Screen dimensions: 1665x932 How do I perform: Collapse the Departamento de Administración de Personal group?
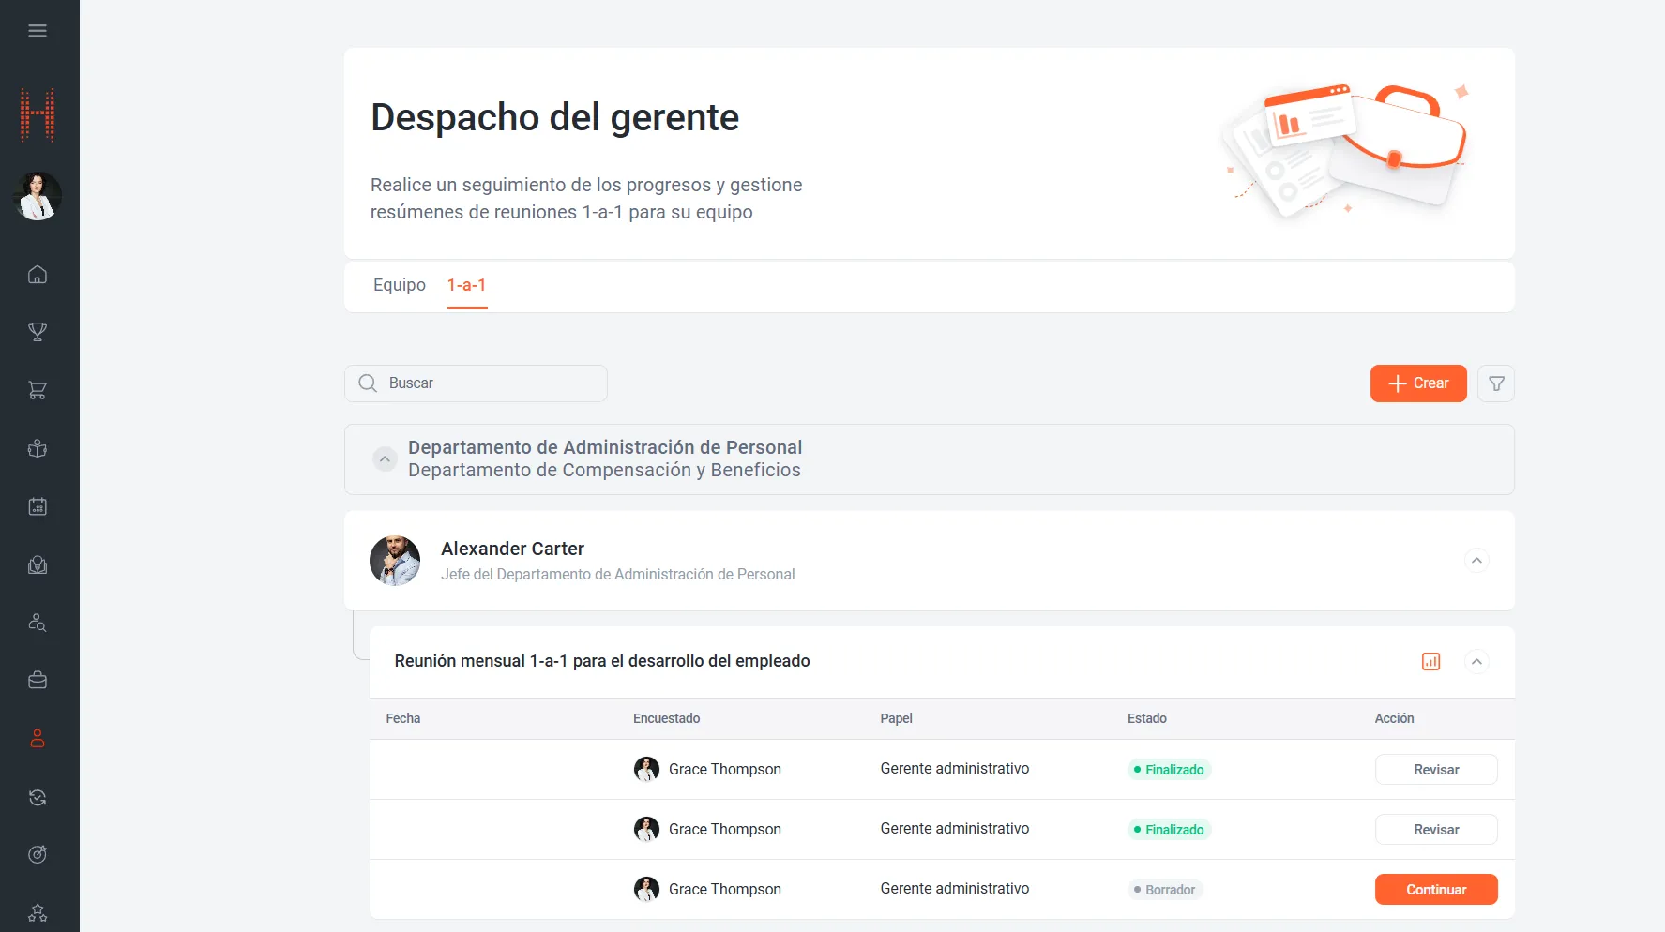click(x=385, y=459)
